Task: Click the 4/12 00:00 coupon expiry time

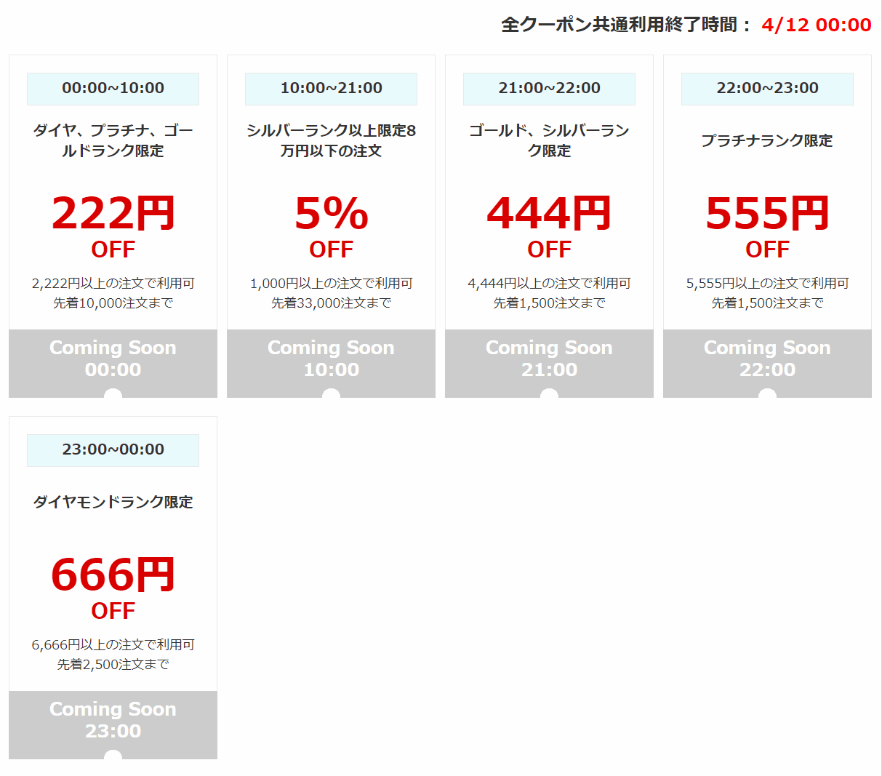Action: (817, 25)
